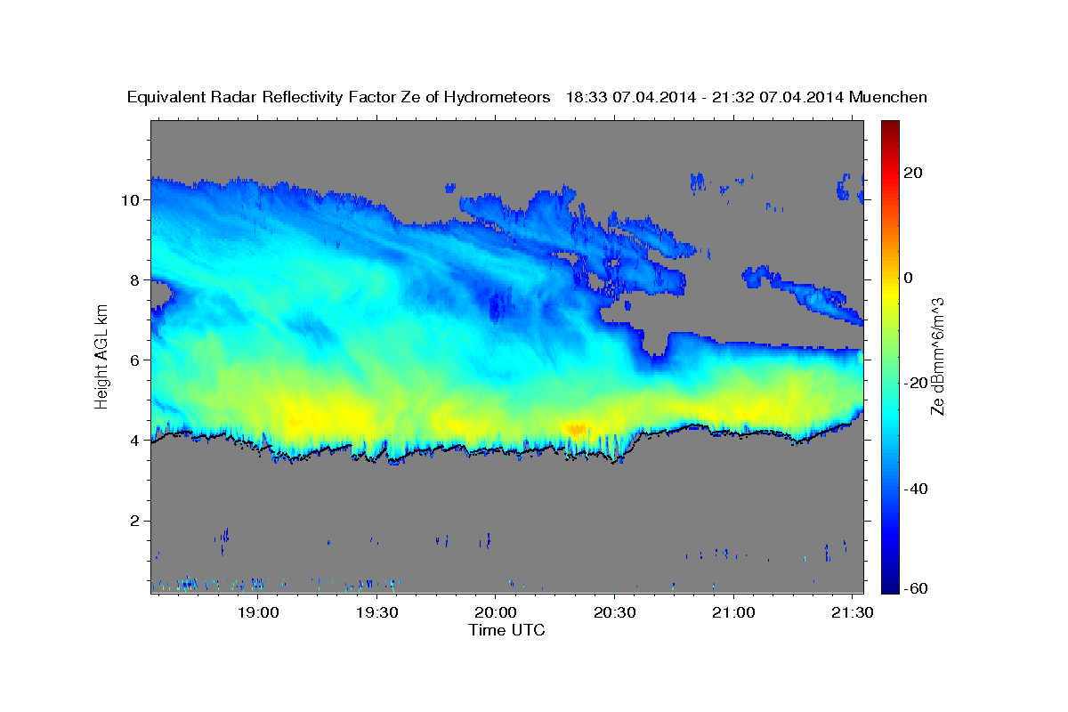This screenshot has height=712, width=1068.
Task: Click the colorbar value label '20'
Action: point(914,173)
